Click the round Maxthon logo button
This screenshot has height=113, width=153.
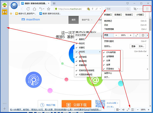[14, 6]
